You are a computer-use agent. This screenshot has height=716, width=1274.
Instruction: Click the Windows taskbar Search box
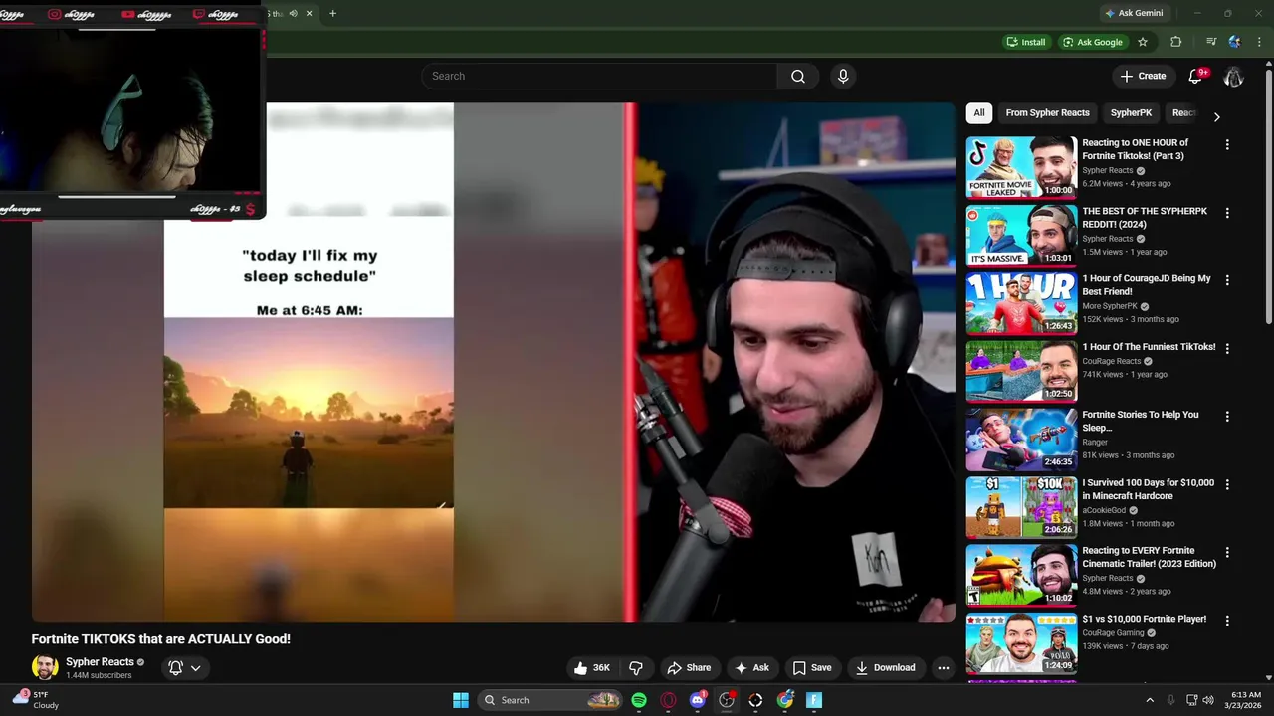549,700
